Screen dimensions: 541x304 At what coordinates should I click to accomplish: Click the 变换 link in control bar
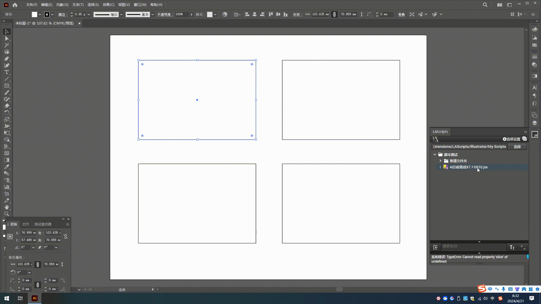[x=402, y=14]
